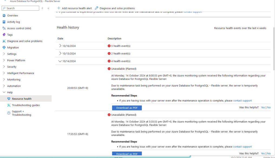Click red alert icon beside 4 health event(s)
The height and width of the screenshot is (158, 275).
109,61
